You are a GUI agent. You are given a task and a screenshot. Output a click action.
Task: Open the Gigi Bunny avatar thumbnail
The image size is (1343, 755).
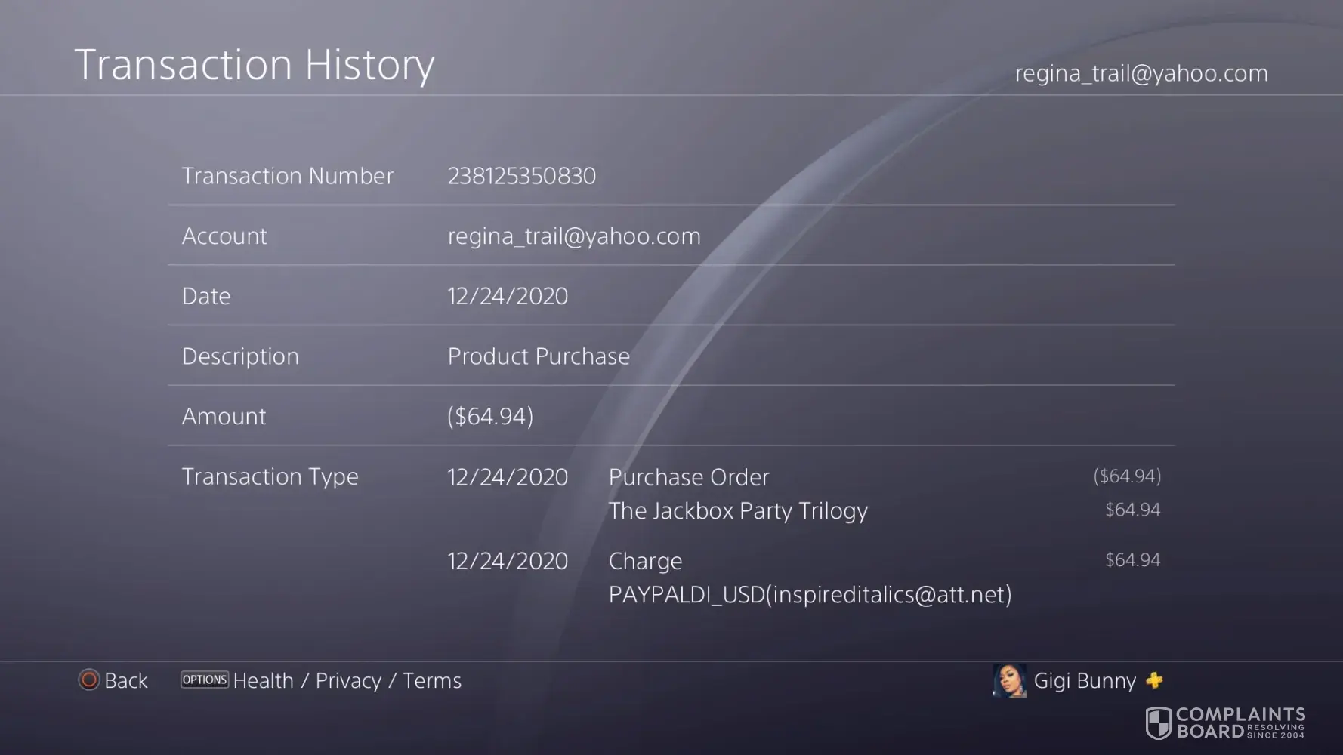point(1009,681)
